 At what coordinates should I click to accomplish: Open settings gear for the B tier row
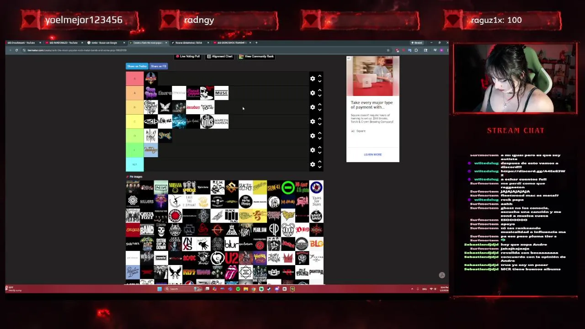[x=313, y=107]
